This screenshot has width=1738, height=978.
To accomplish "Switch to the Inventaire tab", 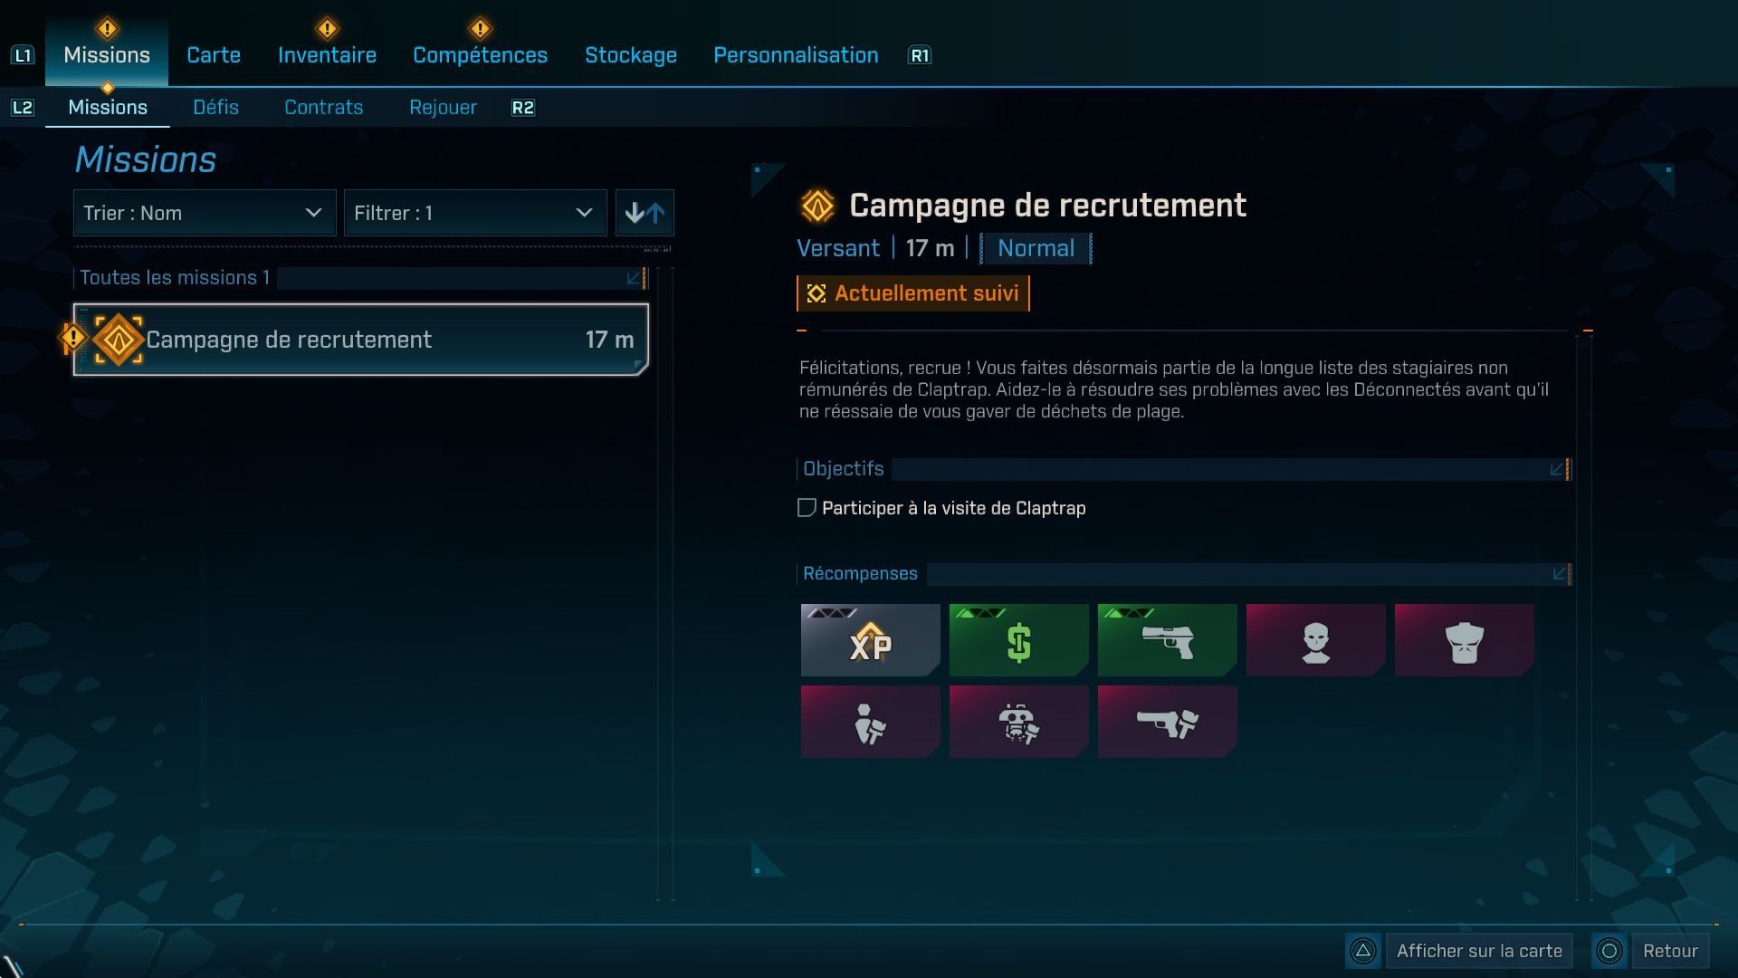I will pyautogui.click(x=327, y=55).
